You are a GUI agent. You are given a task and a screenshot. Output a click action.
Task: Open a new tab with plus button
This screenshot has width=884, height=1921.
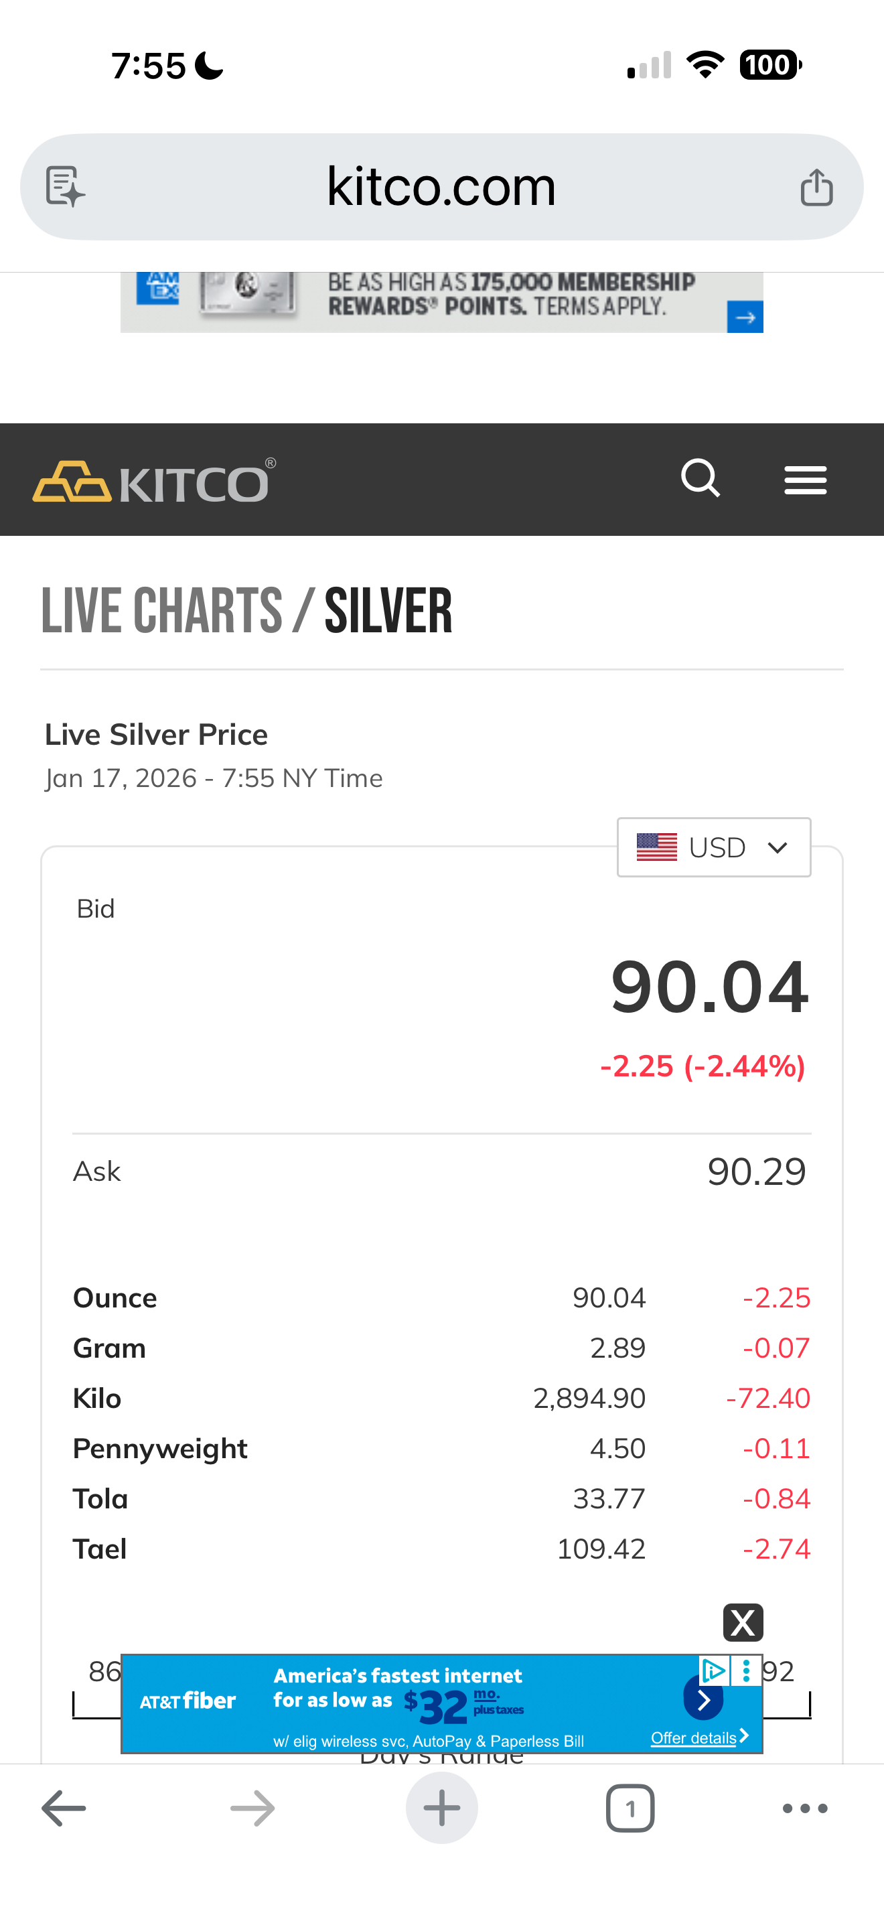(x=442, y=1808)
